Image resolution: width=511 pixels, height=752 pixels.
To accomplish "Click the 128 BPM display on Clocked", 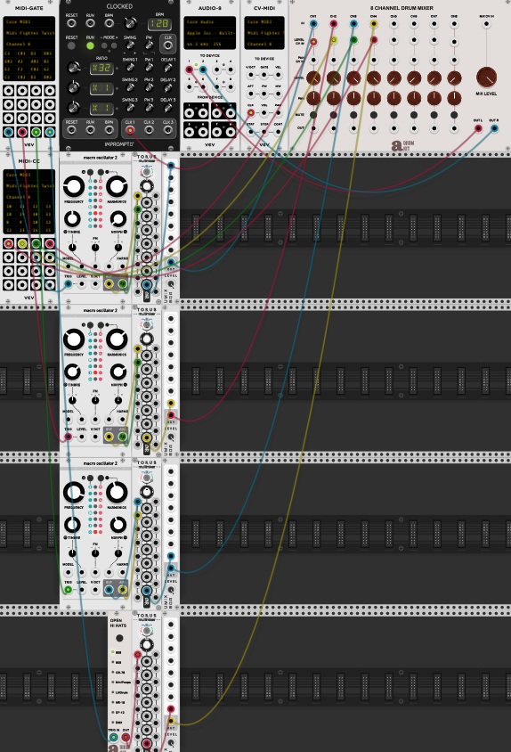I will coord(158,23).
